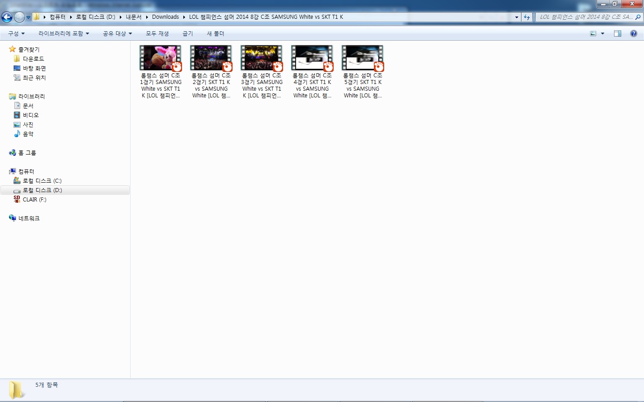Click the Back navigation arrow button
The width and height of the screenshot is (644, 402).
7,17
